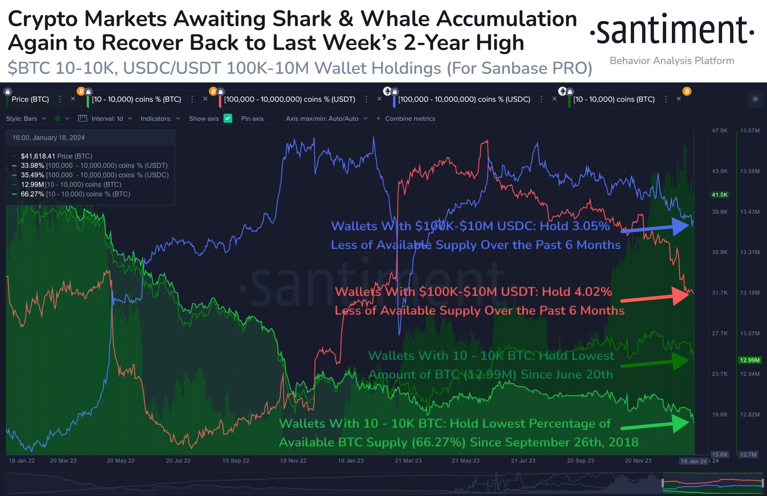The image size is (767, 496).
Task: Open the Style: Bars dropdown
Action: 26,119
